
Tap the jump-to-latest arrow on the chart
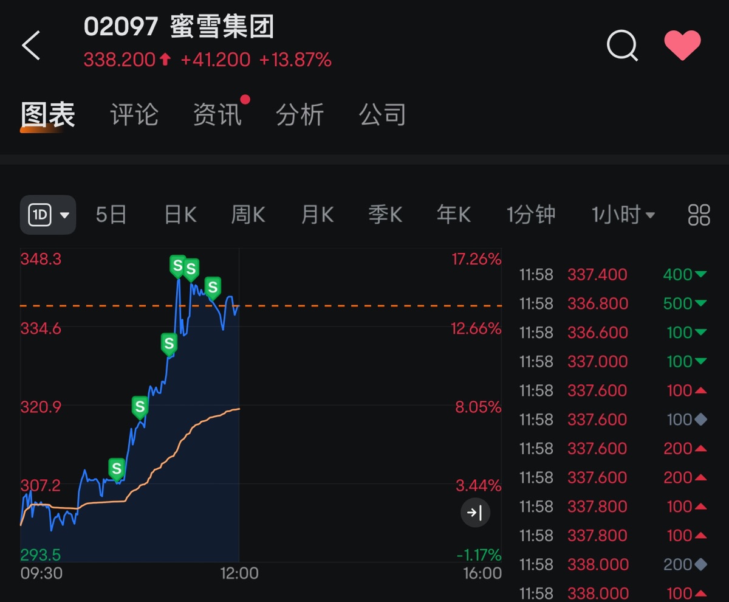click(474, 513)
